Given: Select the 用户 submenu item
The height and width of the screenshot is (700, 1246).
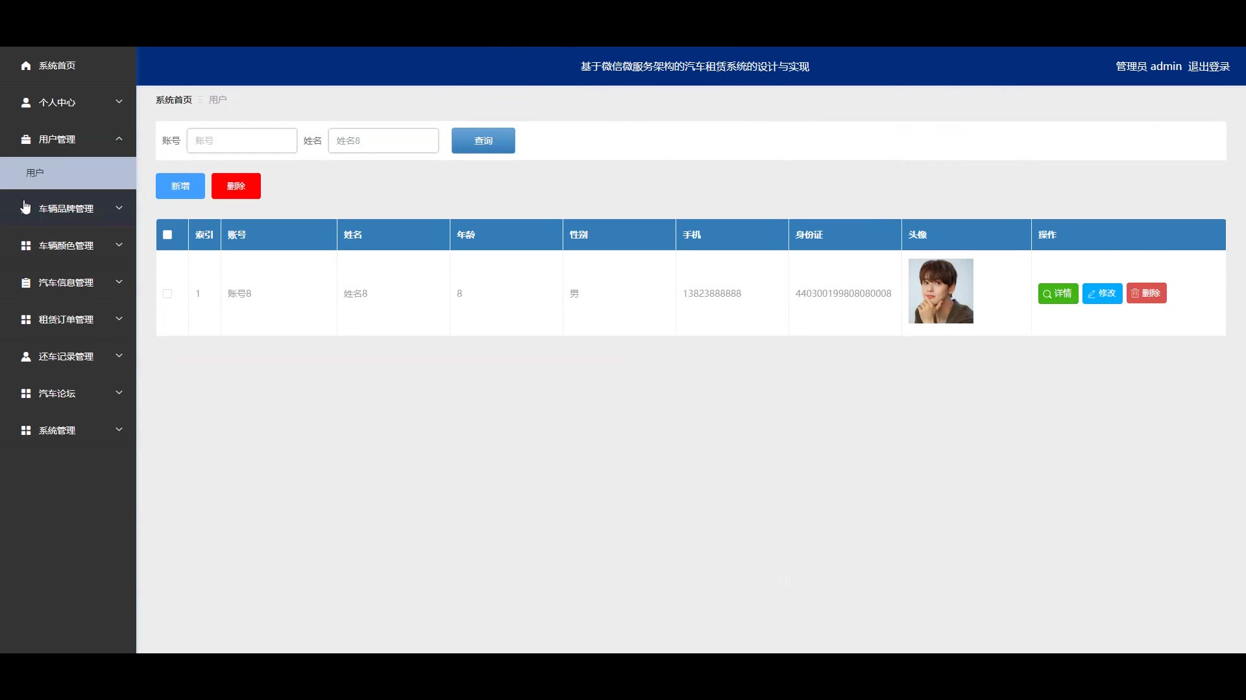Looking at the screenshot, I should point(35,173).
